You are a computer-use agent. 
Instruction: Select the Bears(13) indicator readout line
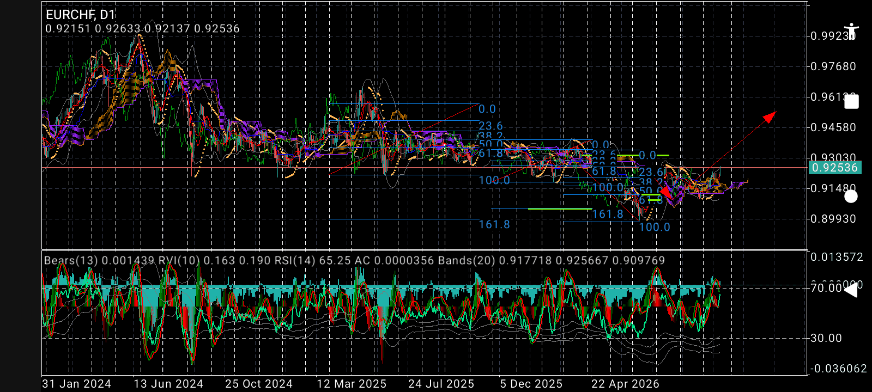point(355,260)
